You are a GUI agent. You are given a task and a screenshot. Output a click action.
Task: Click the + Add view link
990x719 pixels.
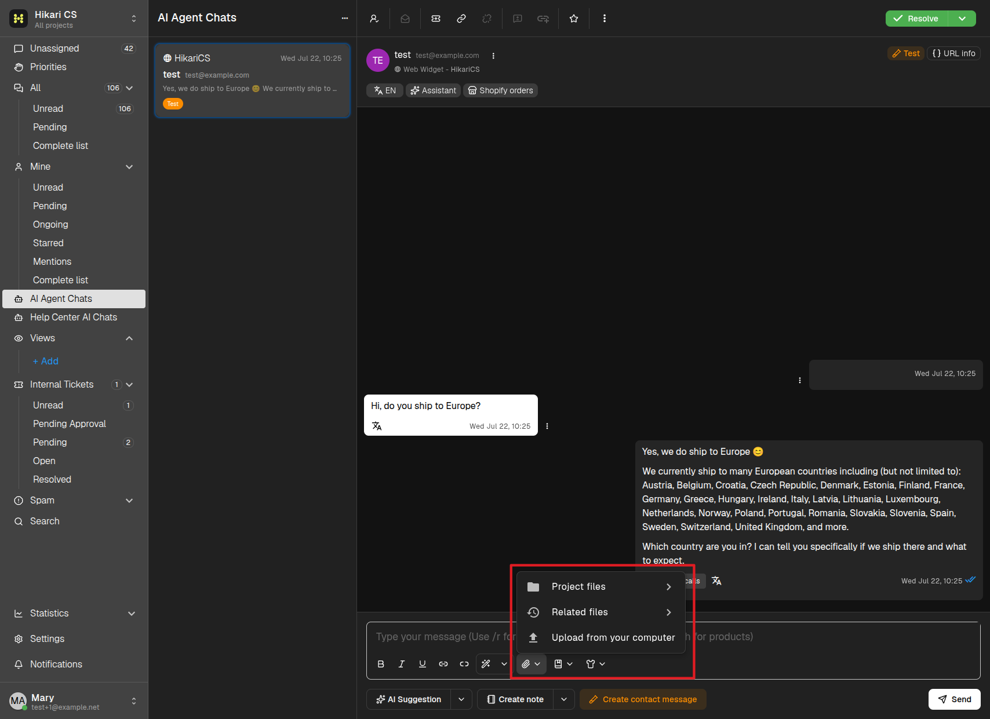[46, 362]
